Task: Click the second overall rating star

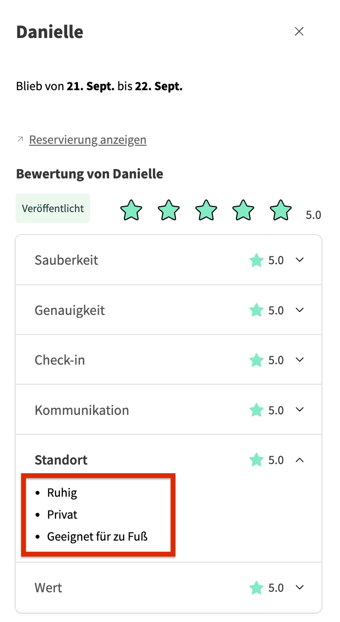Action: [x=169, y=211]
